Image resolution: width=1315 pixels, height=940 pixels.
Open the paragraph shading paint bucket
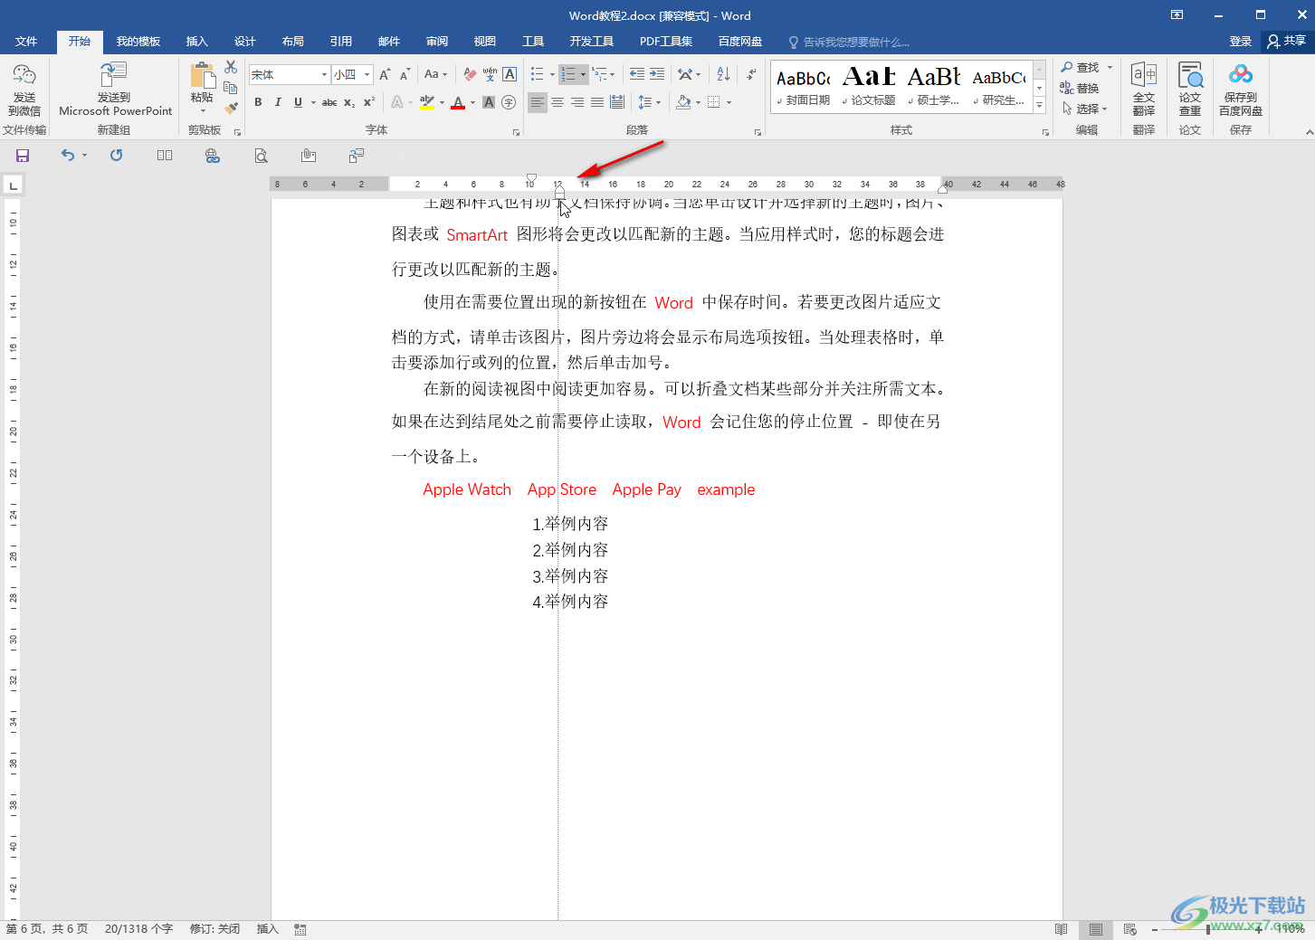tap(683, 102)
